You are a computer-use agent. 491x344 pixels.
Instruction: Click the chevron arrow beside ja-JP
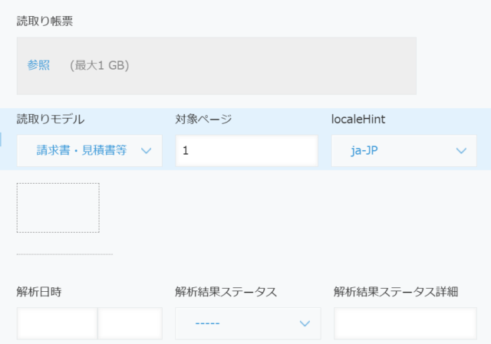[x=461, y=151]
